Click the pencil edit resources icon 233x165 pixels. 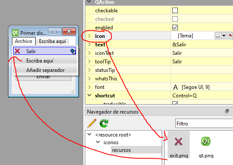coord(92,123)
